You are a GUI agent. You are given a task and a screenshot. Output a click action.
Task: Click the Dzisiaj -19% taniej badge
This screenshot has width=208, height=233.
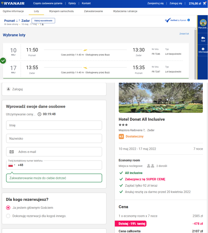[x=131, y=224]
